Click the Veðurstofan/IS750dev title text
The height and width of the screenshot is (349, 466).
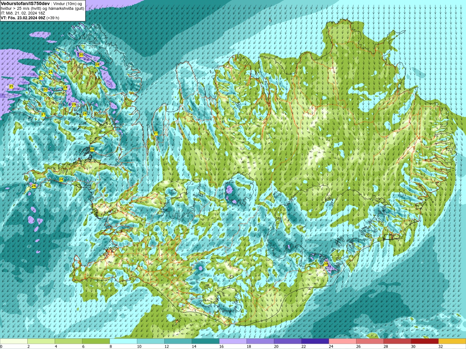tap(25, 3)
